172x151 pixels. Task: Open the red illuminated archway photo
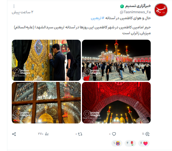pos(116,103)
